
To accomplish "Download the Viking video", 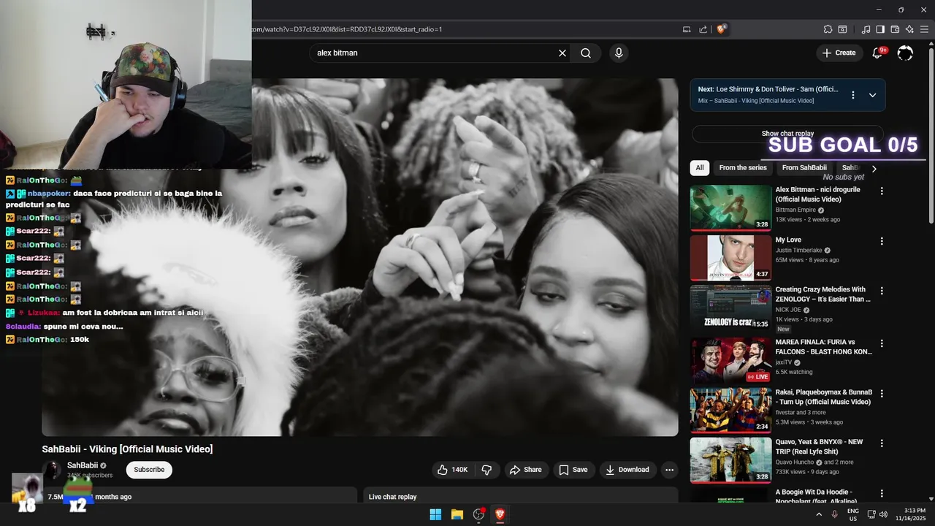I will coord(627,470).
